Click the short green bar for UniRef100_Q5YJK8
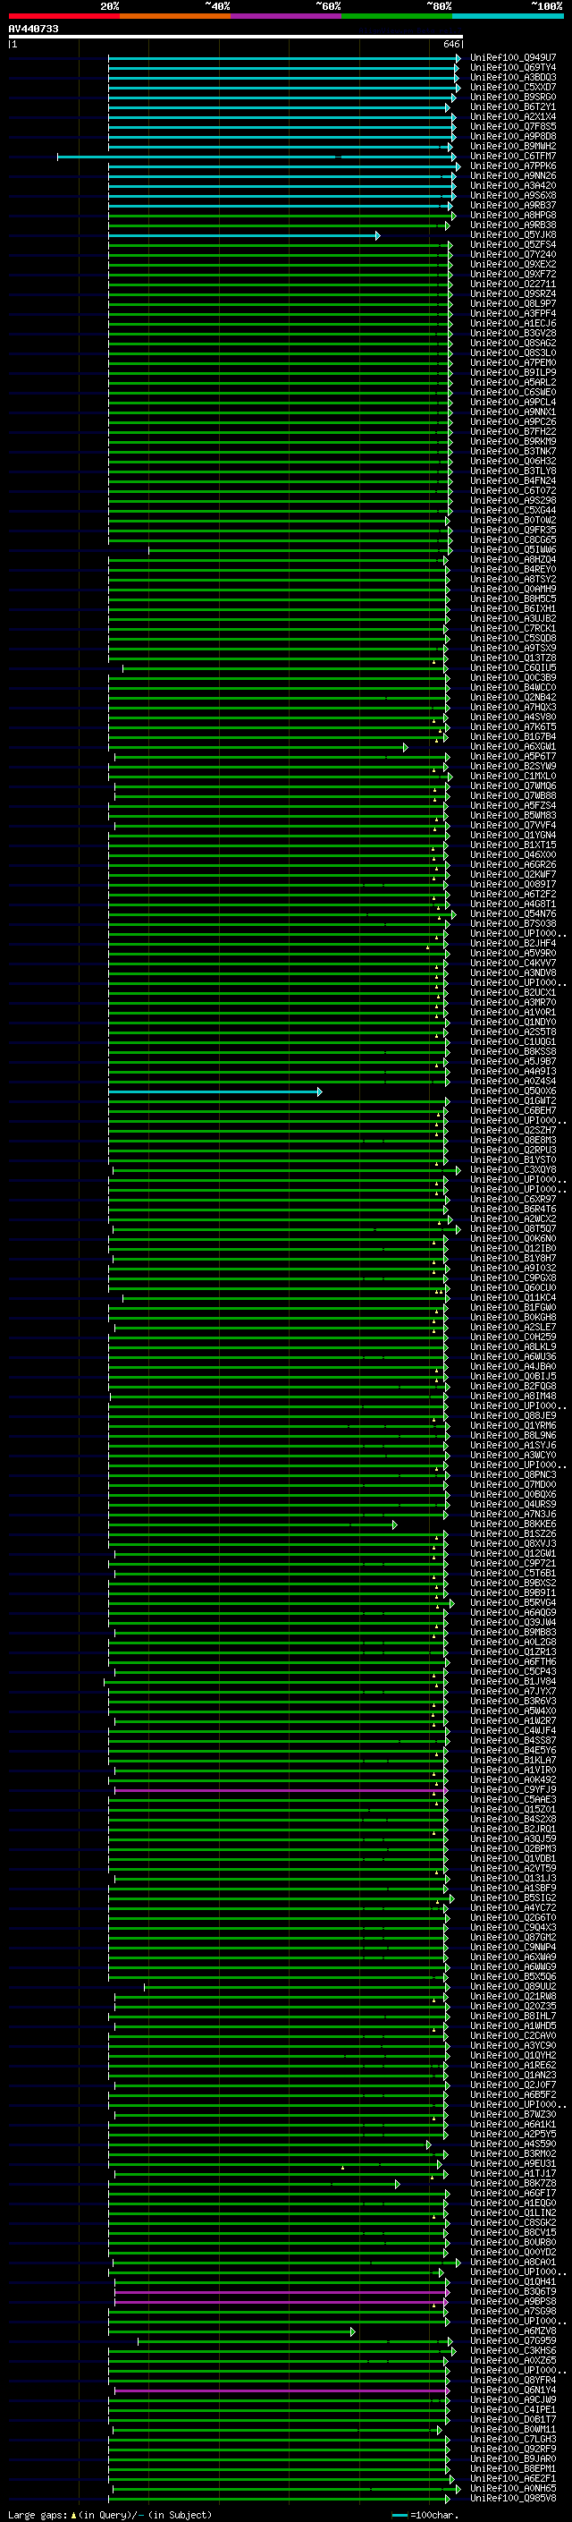 click(243, 235)
